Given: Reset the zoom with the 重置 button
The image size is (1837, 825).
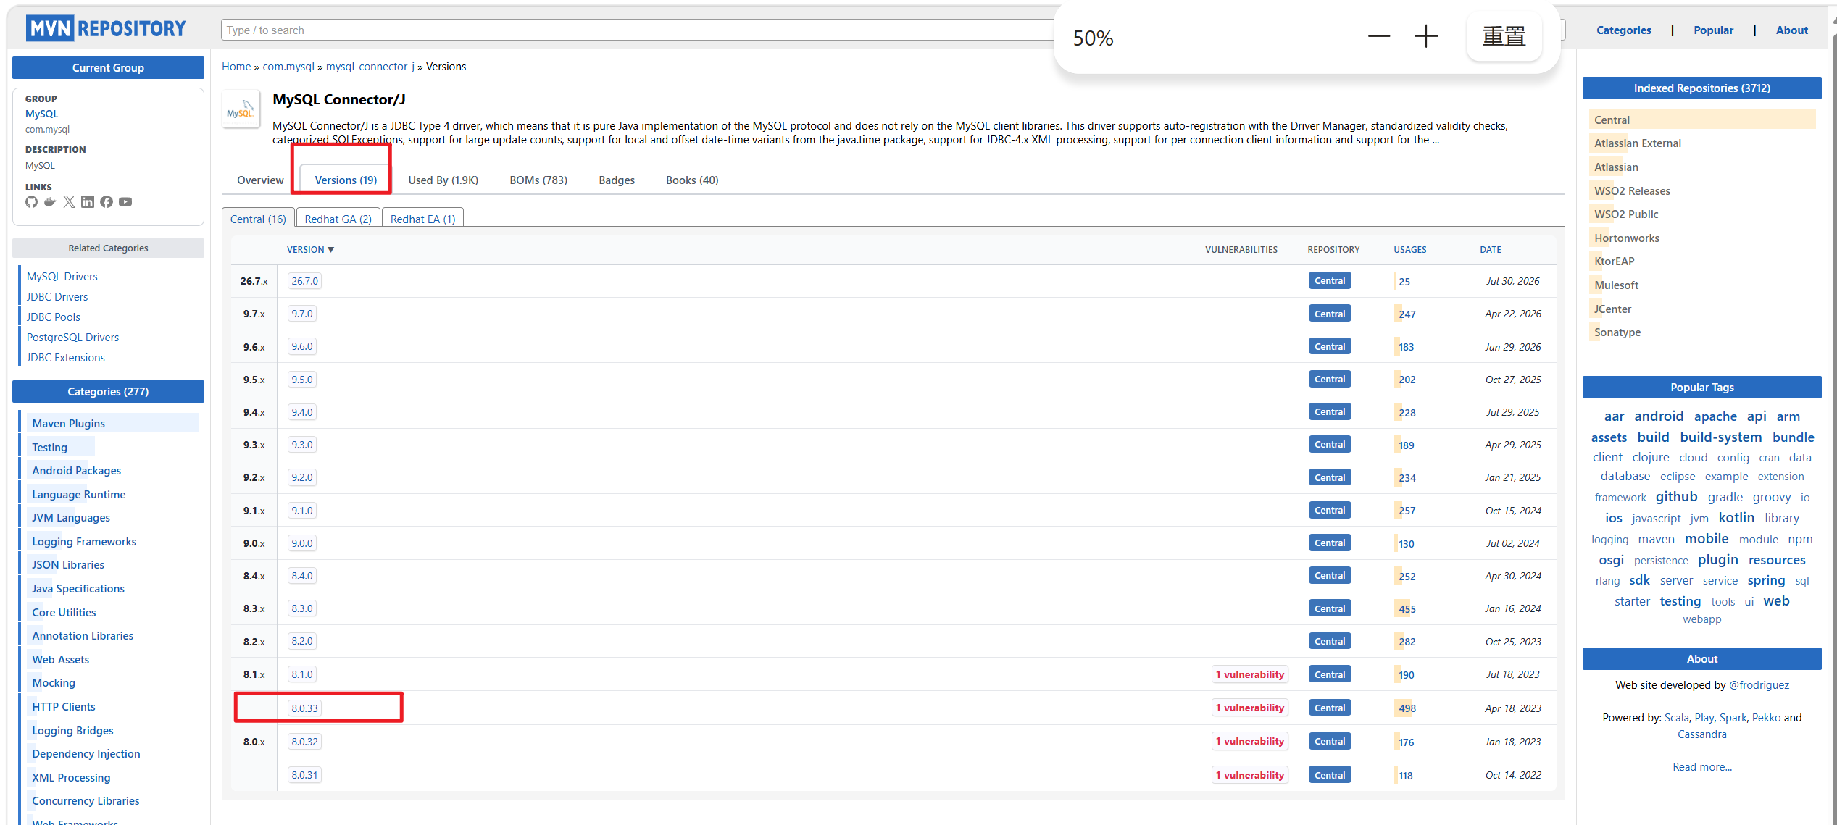Looking at the screenshot, I should coord(1504,36).
